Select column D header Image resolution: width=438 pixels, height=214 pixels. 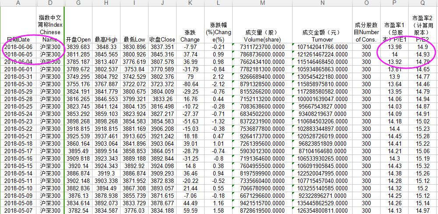pyautogui.click(x=50, y=3)
